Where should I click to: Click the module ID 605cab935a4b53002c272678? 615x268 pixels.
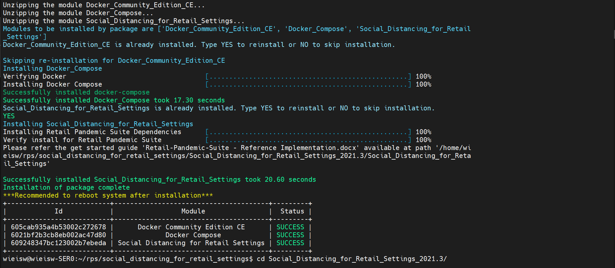[x=58, y=227]
